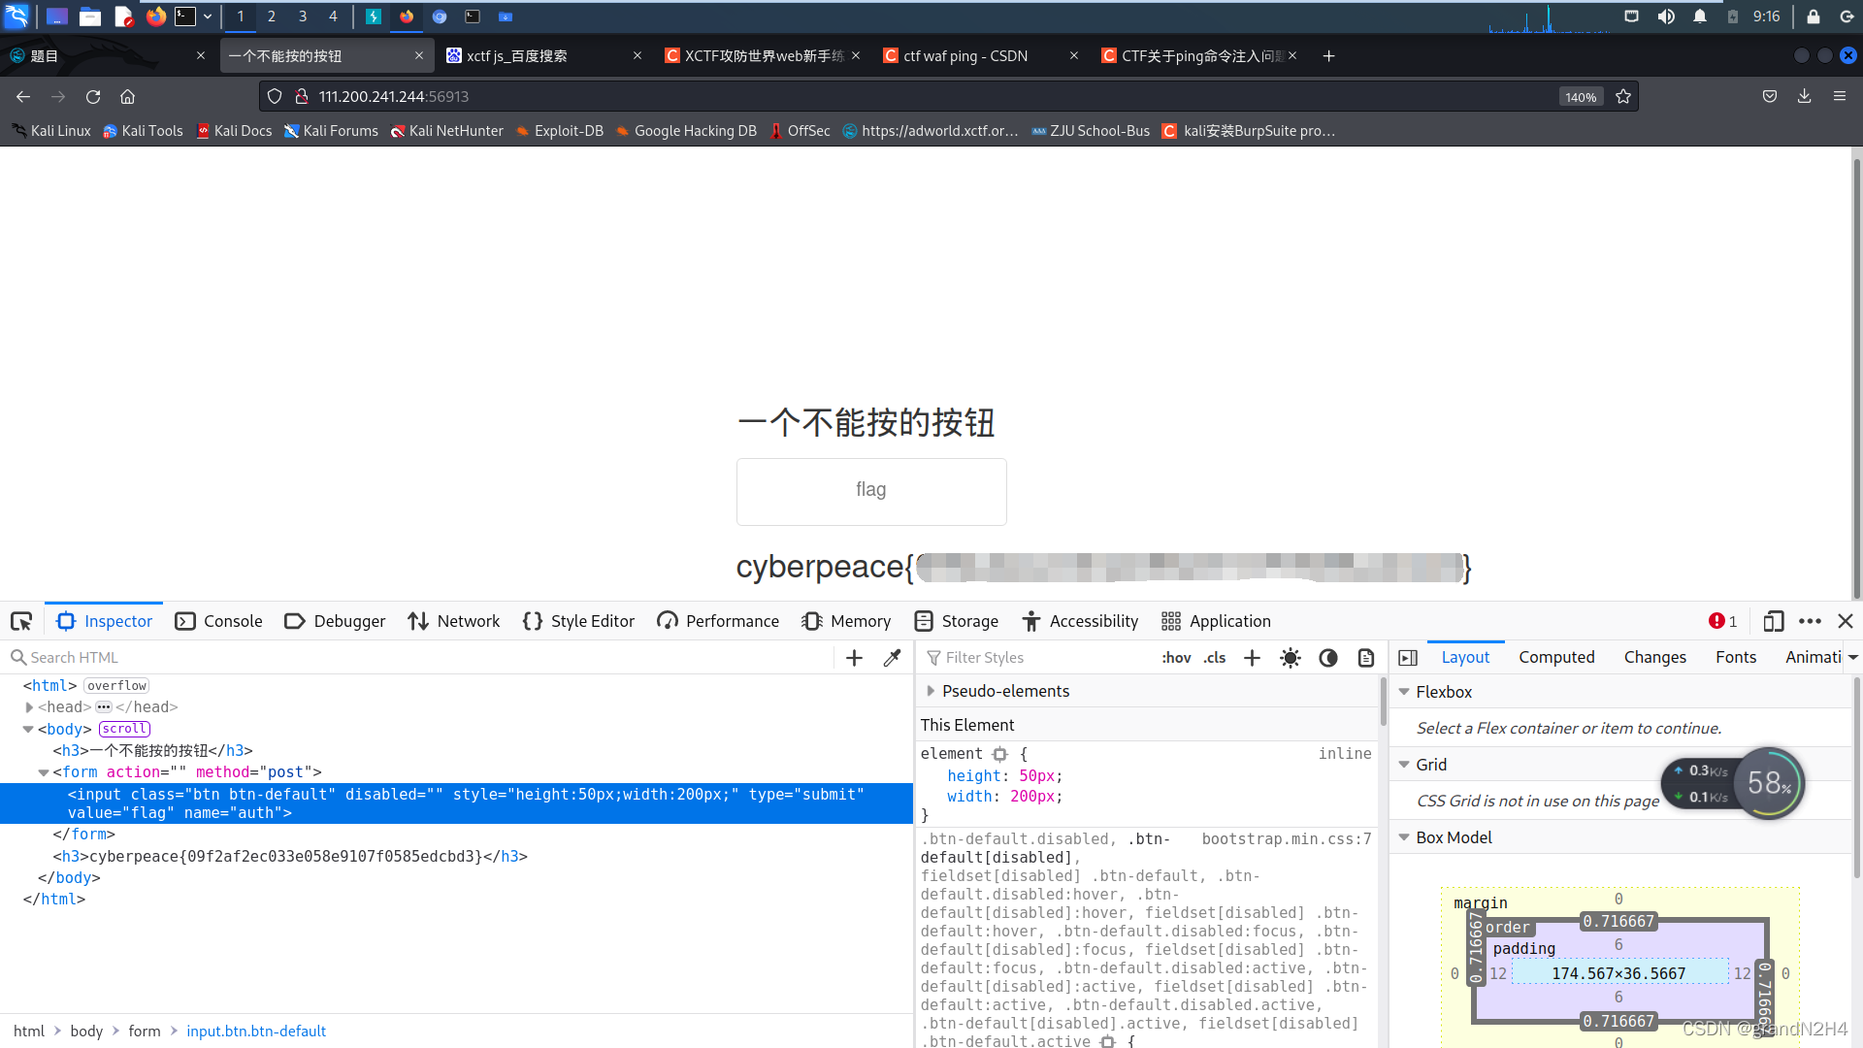Collapse the Box Model section
The image size is (1863, 1048).
pyautogui.click(x=1404, y=837)
